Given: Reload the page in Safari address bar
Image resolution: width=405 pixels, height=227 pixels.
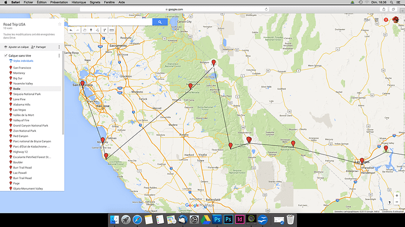Looking at the screenshot, I should click(x=266, y=9).
